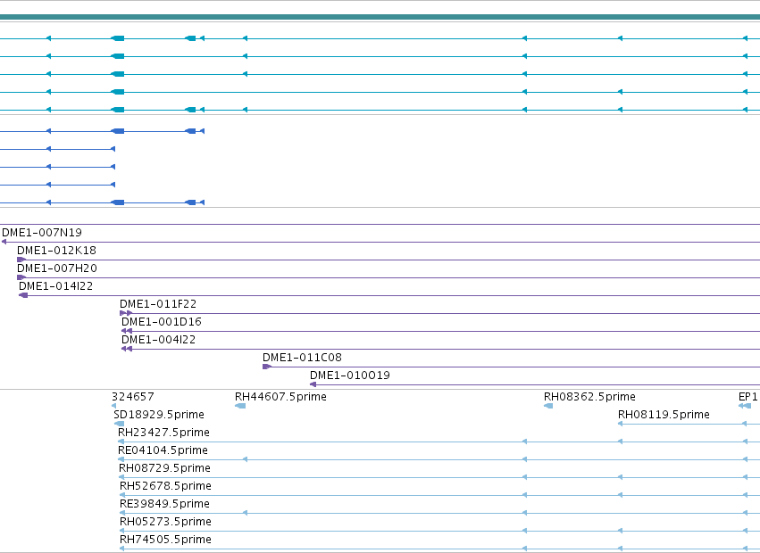Select the DME1-007N19 BAC label
The height and width of the screenshot is (553, 760).
pos(42,233)
